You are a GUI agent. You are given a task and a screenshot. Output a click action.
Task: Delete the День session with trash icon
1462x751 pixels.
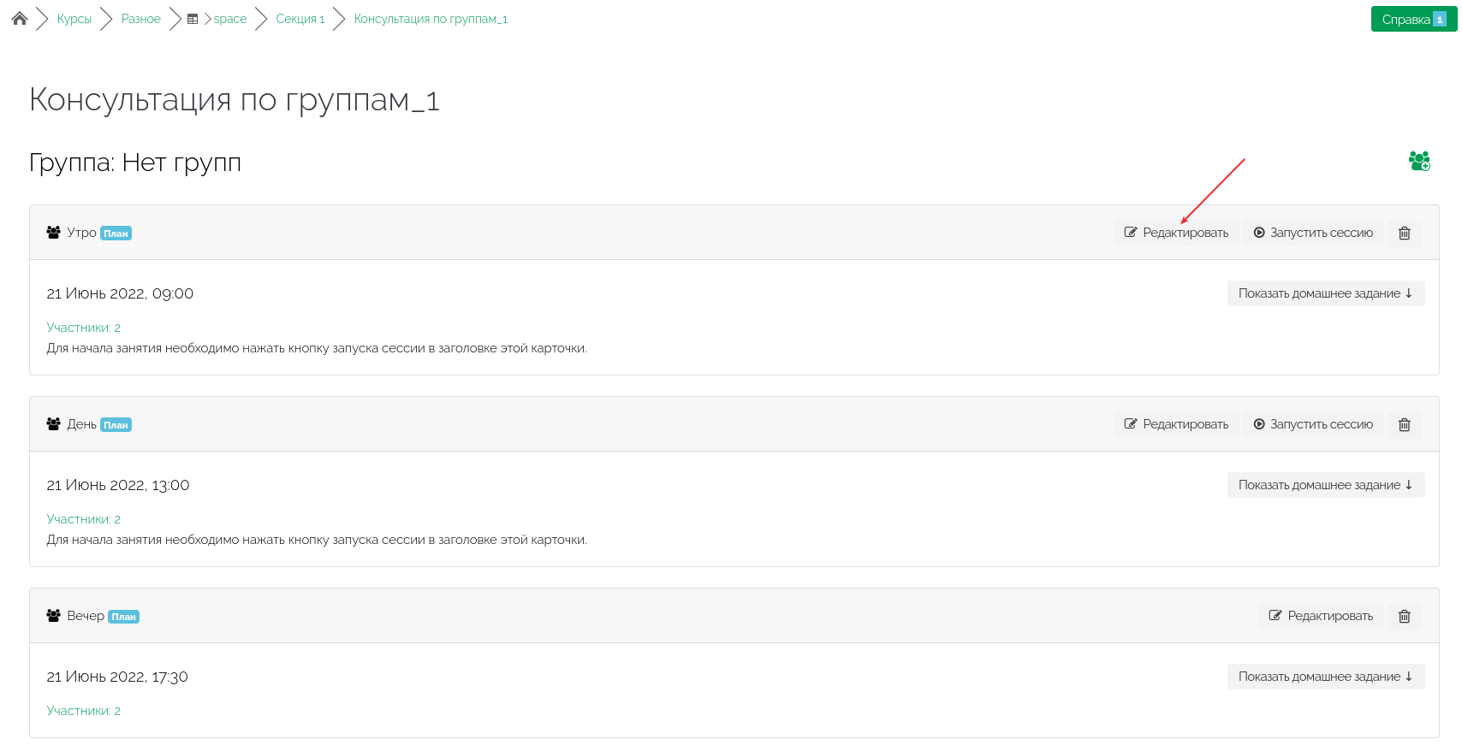pos(1405,424)
